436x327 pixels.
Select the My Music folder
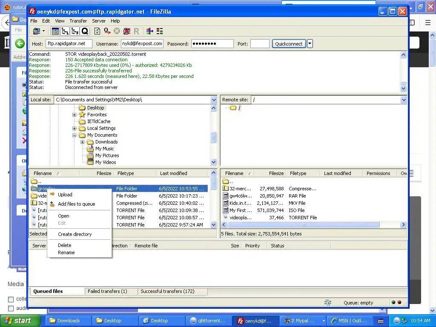point(104,149)
